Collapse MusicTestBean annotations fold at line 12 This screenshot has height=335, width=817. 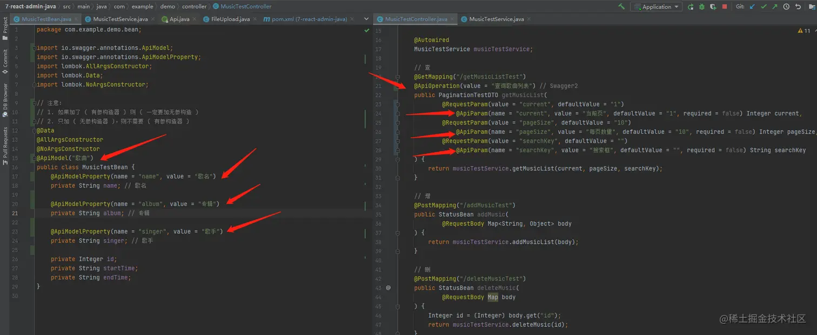[x=34, y=131]
